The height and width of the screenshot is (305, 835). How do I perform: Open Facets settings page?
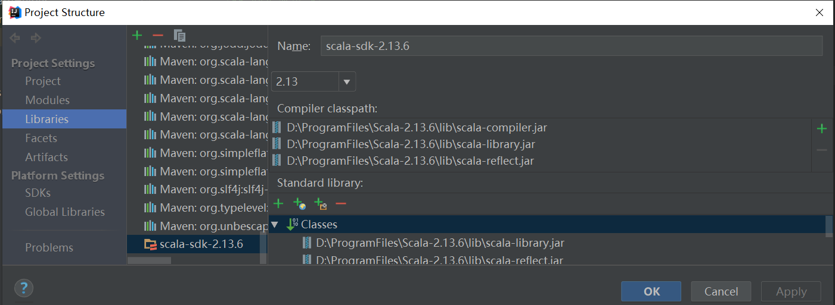[x=41, y=138]
